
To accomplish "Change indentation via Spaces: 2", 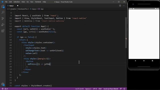I will coord(88,89).
